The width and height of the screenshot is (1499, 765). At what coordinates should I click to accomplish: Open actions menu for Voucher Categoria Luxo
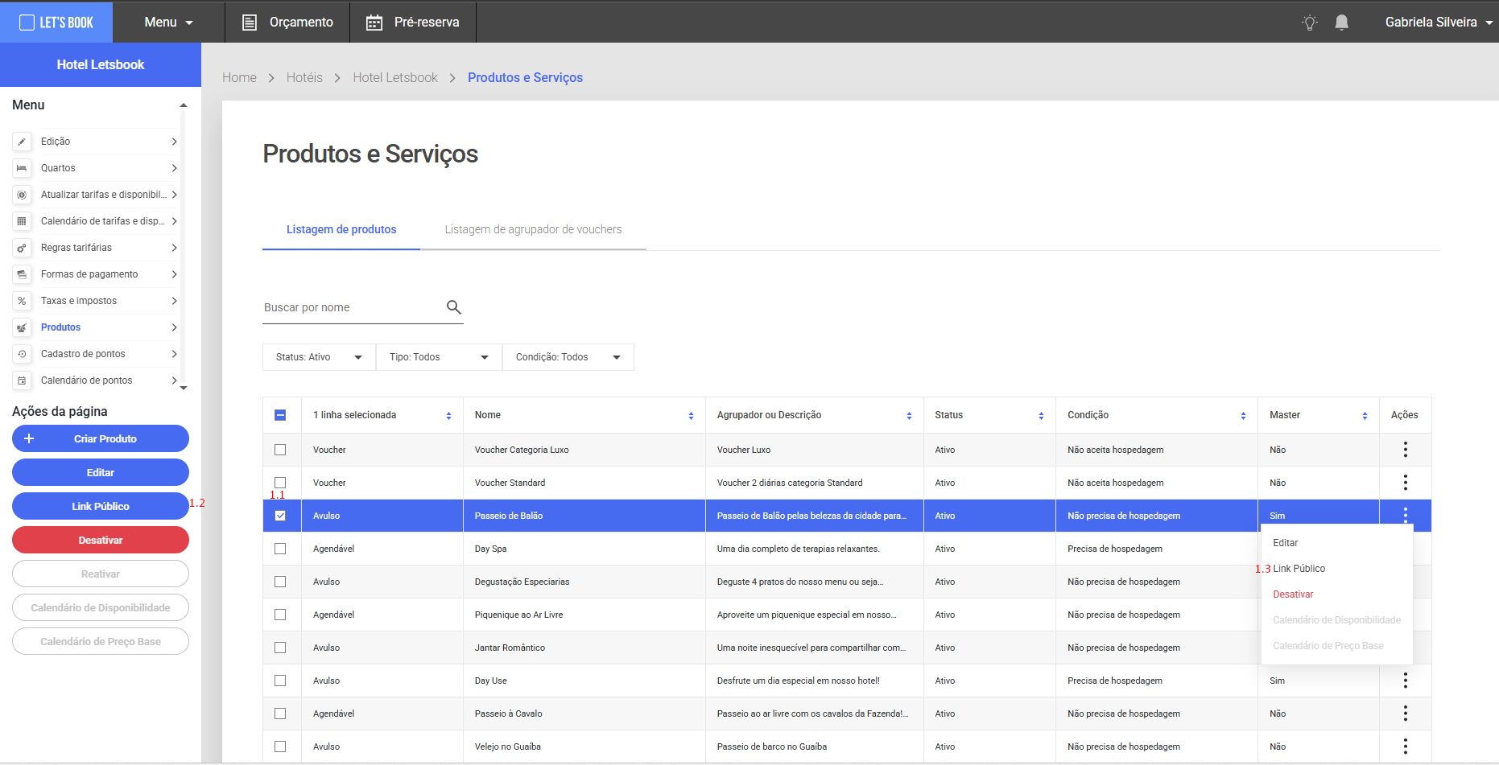[1405, 450]
